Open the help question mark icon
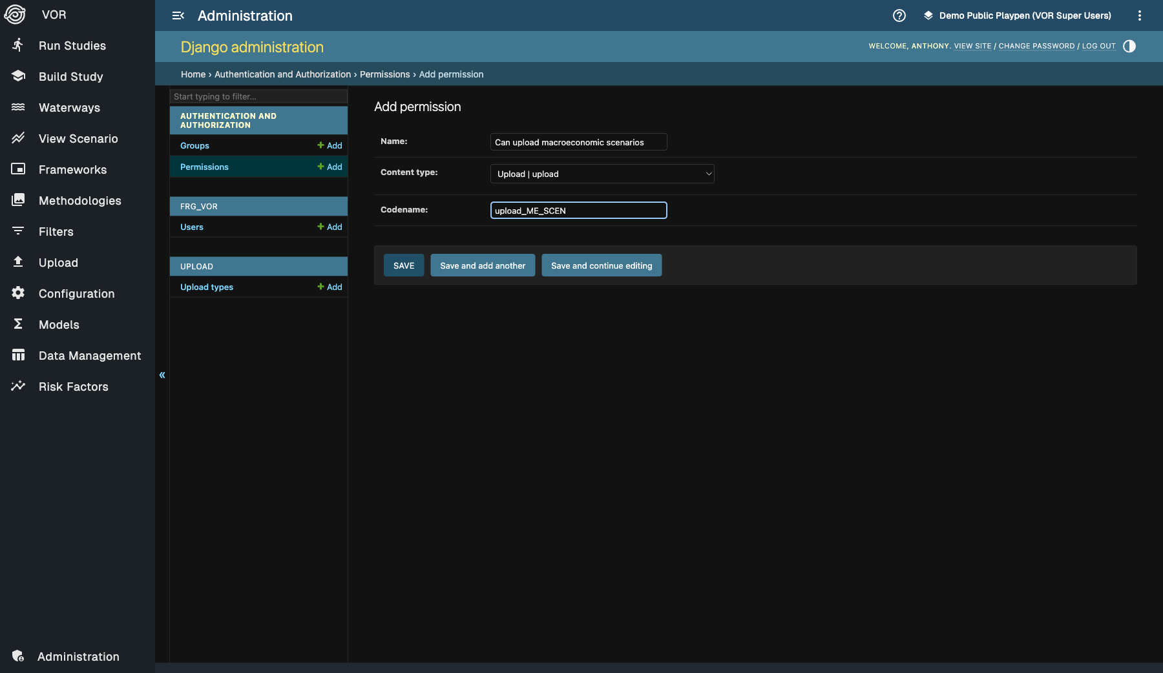The height and width of the screenshot is (673, 1163). point(899,16)
